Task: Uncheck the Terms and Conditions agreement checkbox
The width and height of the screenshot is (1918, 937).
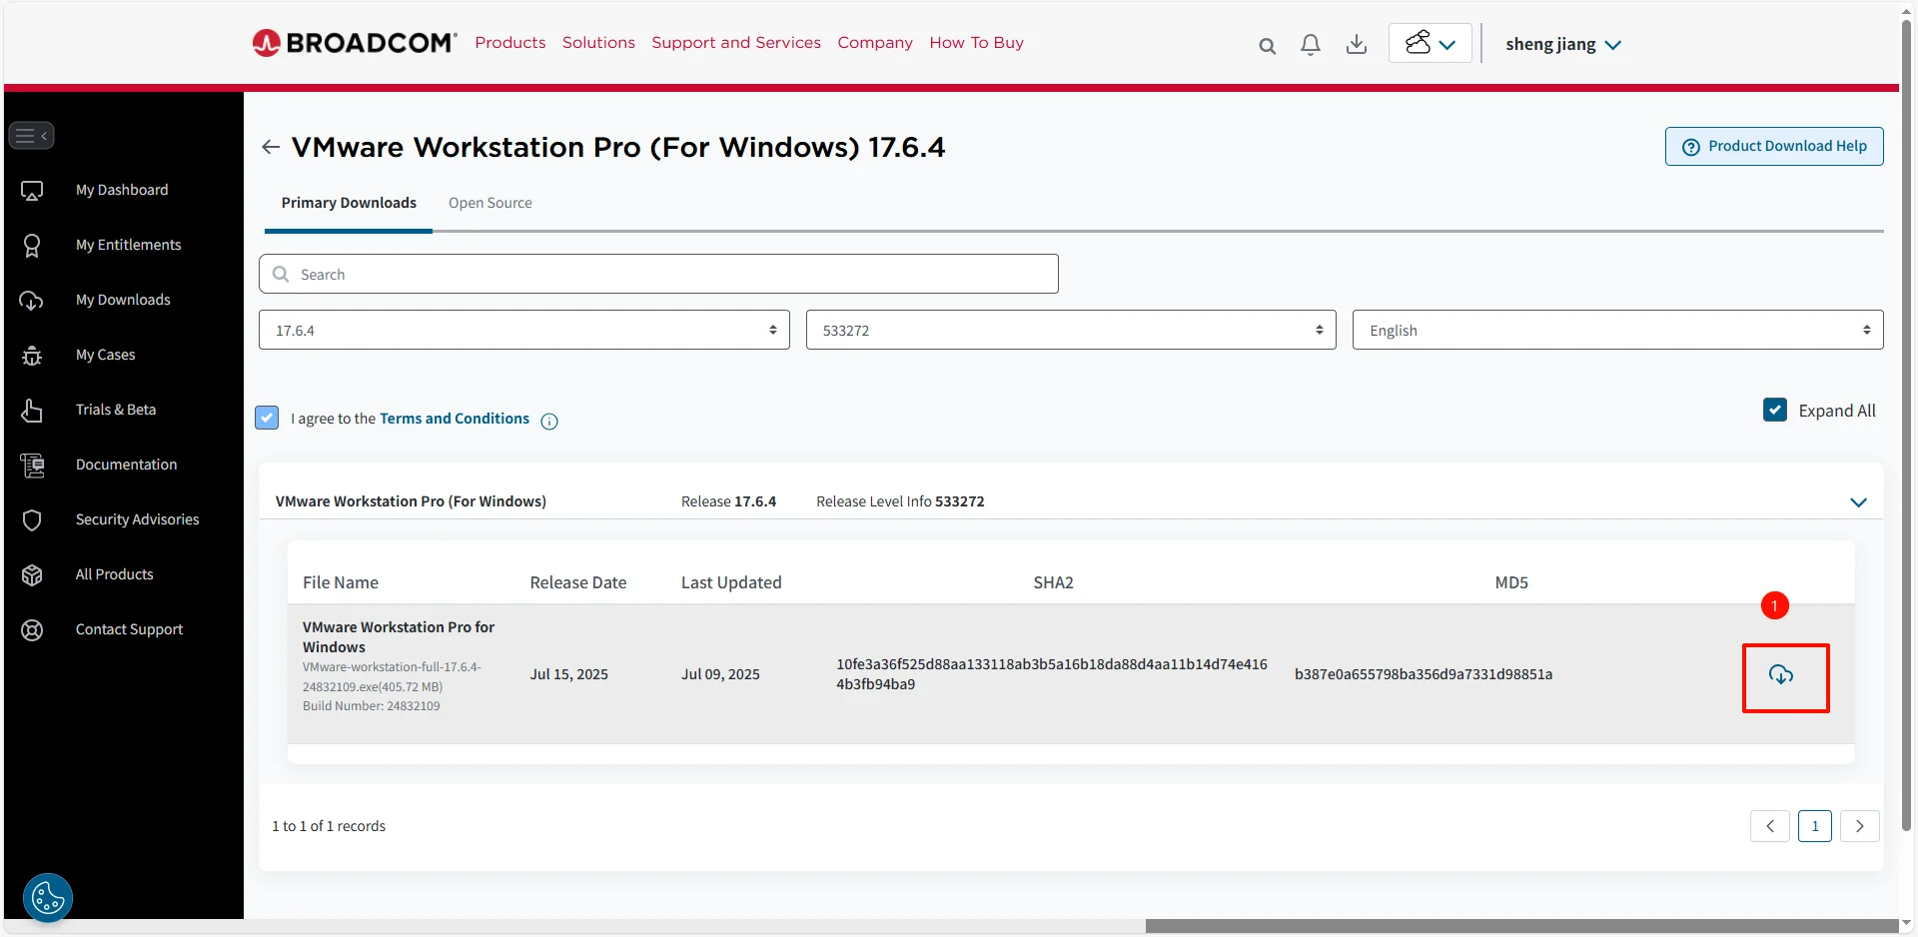Action: coord(266,418)
